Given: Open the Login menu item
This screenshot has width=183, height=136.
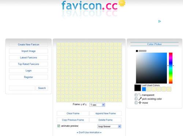Looking at the screenshot, I should [29, 71].
